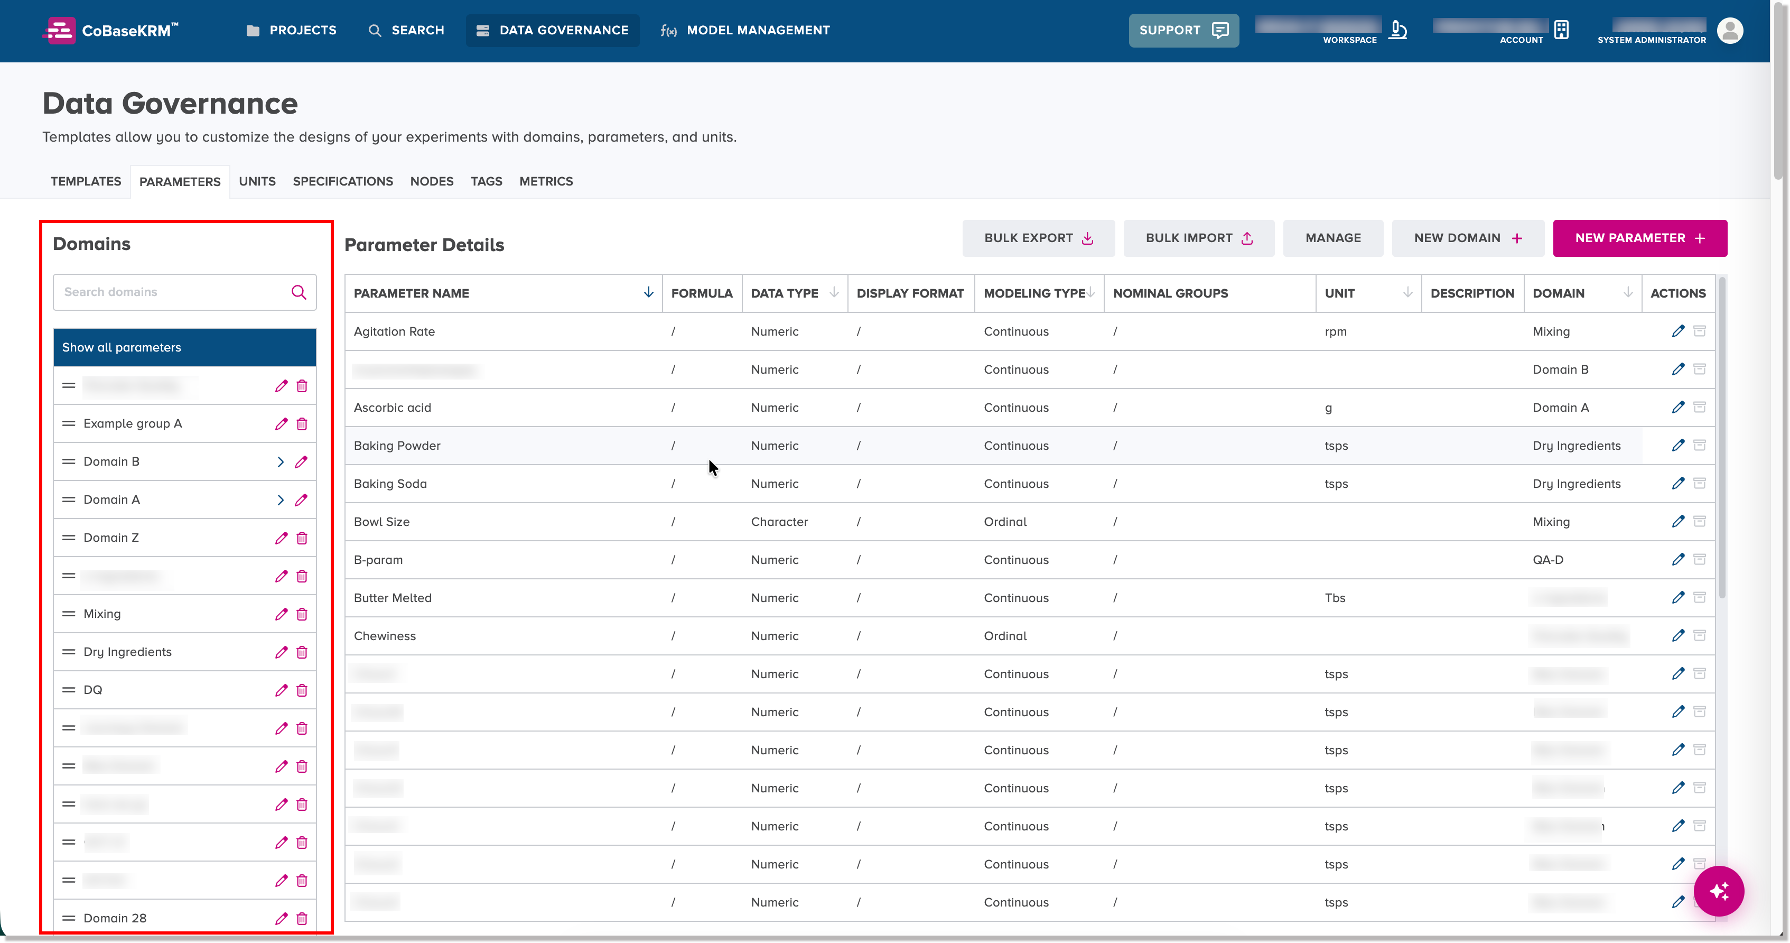
Task: Sort by Modeling Type column arrow
Action: [1091, 292]
